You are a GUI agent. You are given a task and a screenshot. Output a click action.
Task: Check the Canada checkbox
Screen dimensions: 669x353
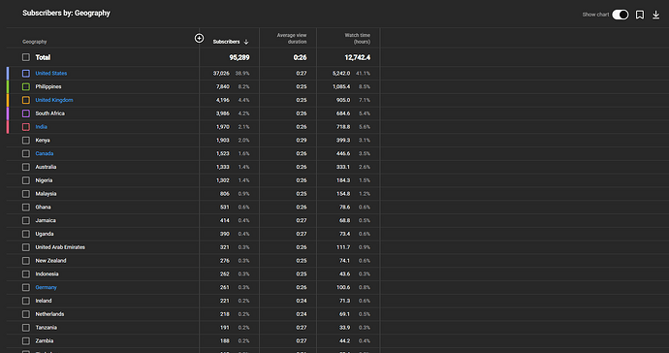(26, 153)
